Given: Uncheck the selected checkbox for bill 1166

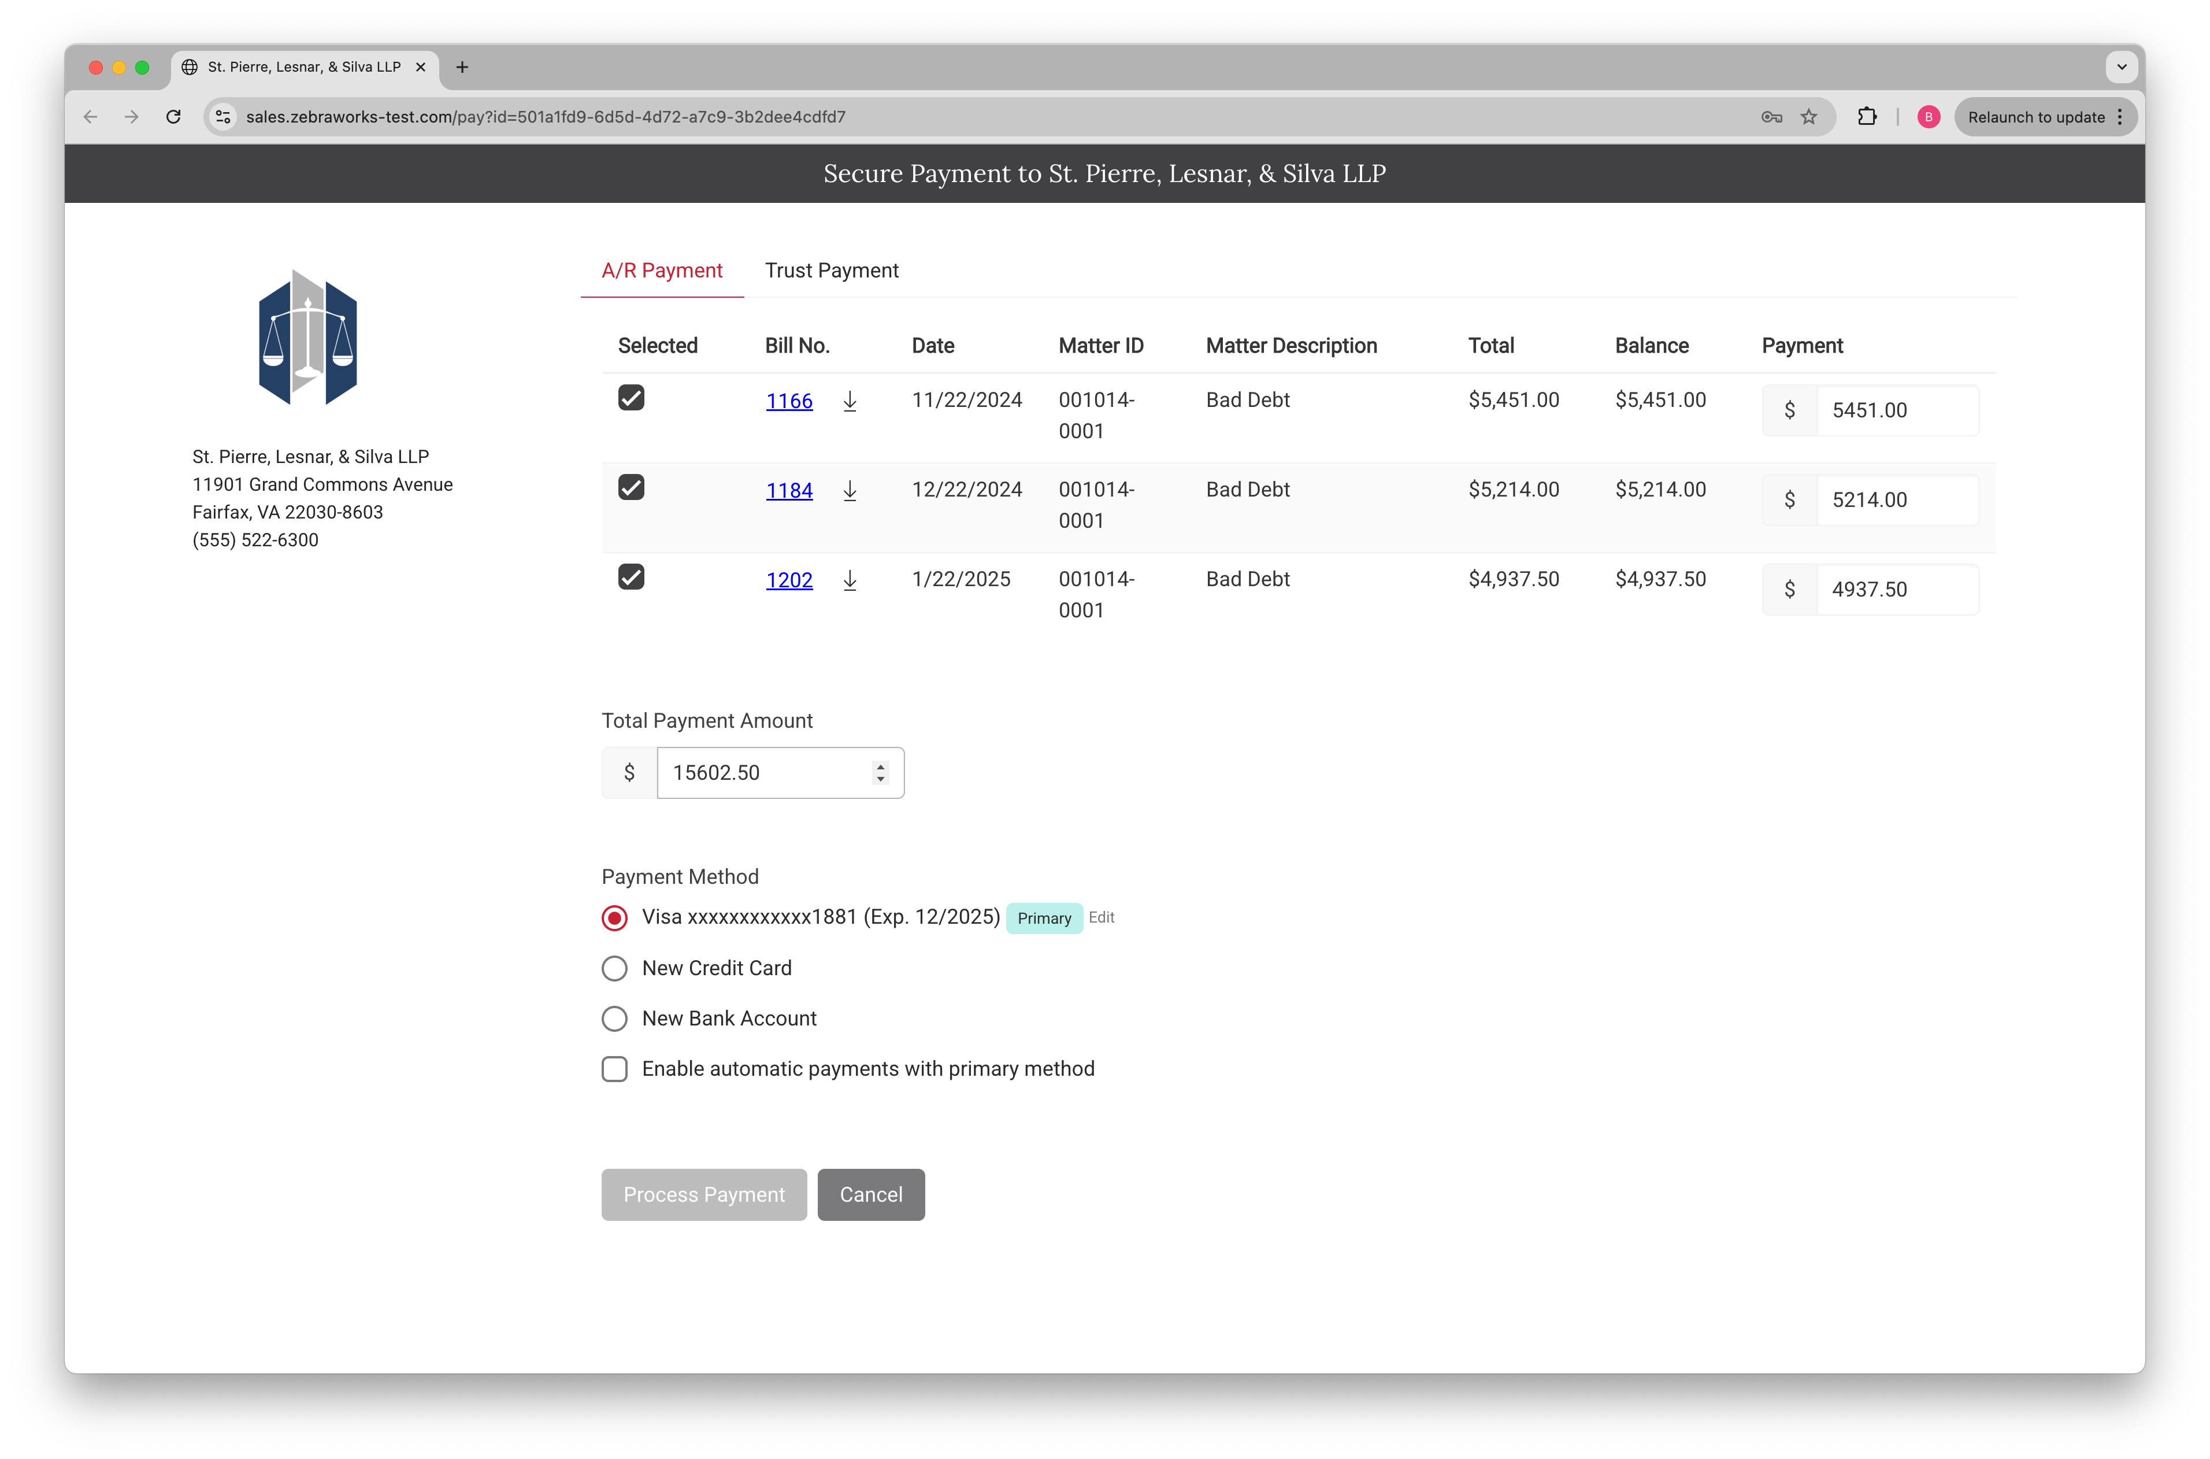Looking at the screenshot, I should pos(632,397).
